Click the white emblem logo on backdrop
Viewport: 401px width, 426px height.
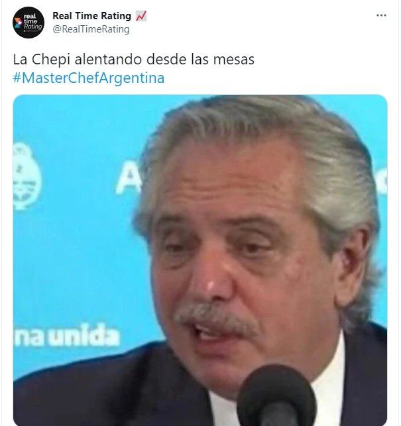pos(27,176)
